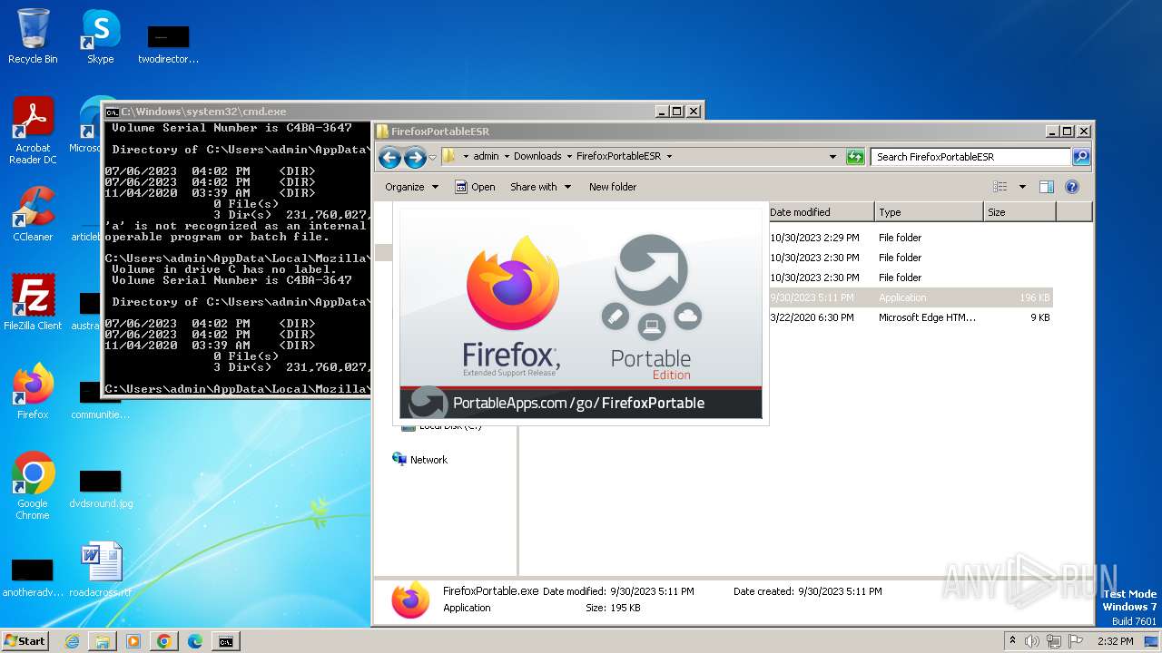Toggle the Explorer preview pane
1162x653 pixels.
coord(1047,187)
